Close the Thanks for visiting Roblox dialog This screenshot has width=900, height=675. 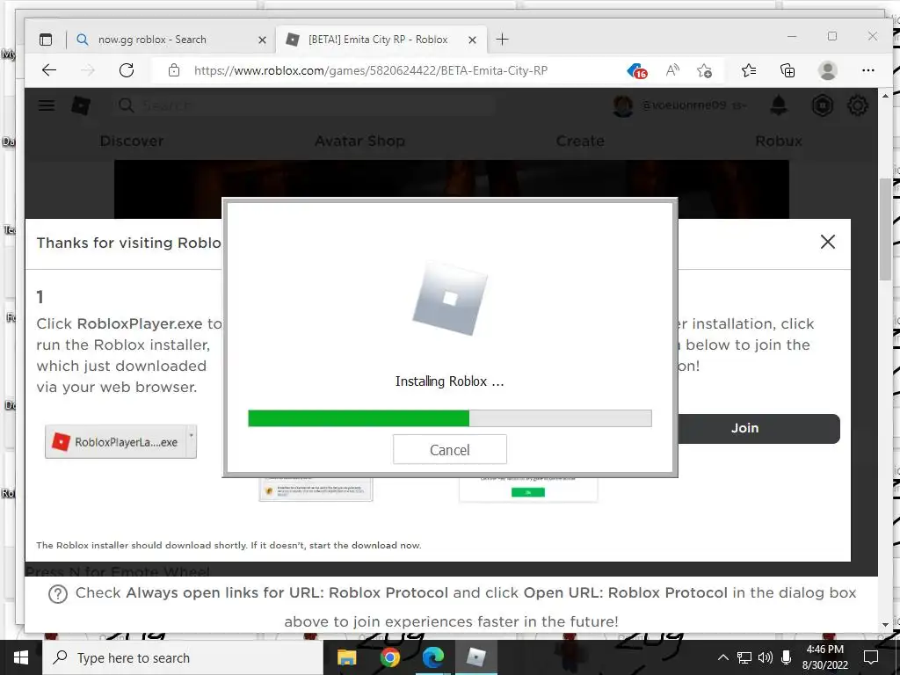tap(828, 242)
